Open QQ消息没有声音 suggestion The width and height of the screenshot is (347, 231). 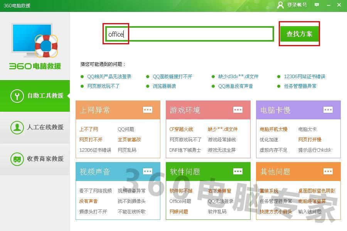click(236, 86)
